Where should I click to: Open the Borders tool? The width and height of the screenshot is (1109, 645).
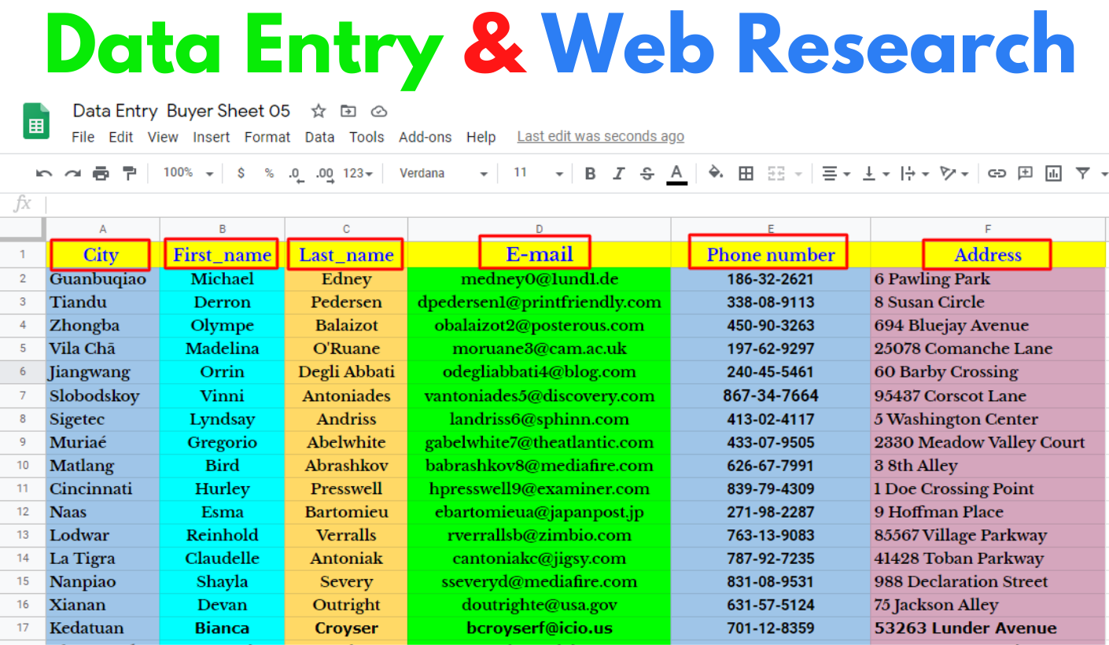[x=745, y=173]
